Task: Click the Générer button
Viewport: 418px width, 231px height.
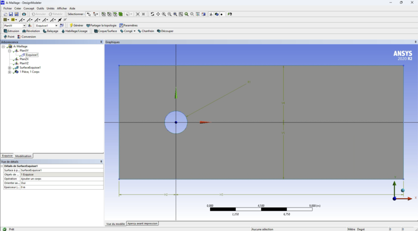Action: (76, 26)
